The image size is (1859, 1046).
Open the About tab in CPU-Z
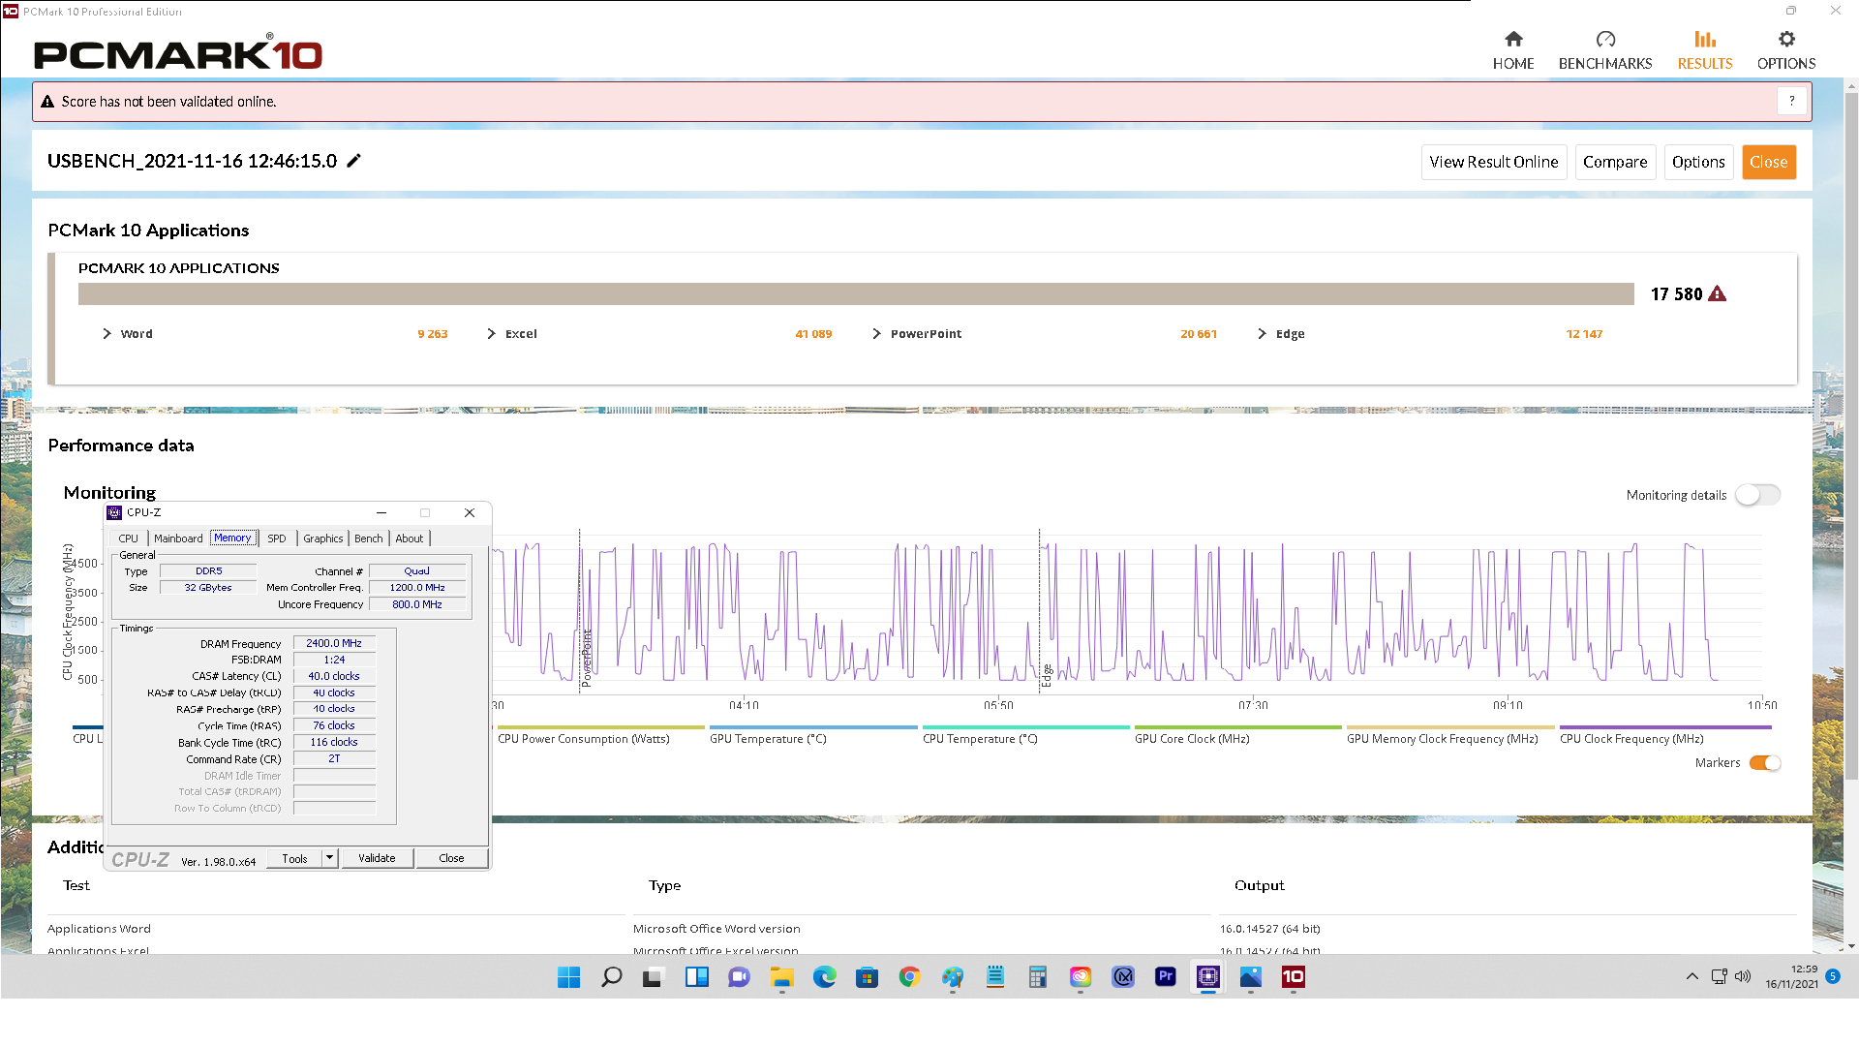[x=410, y=538]
